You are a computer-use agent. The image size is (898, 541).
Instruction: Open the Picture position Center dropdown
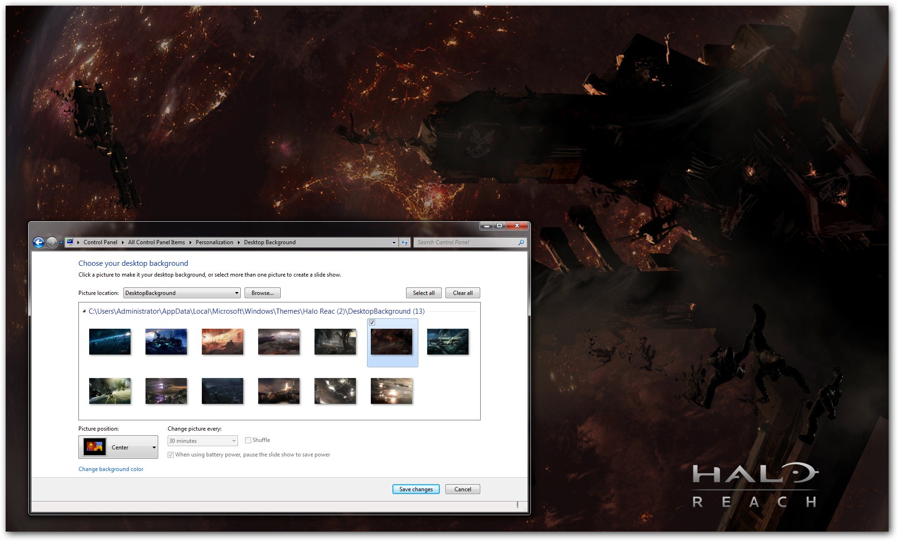pos(118,447)
